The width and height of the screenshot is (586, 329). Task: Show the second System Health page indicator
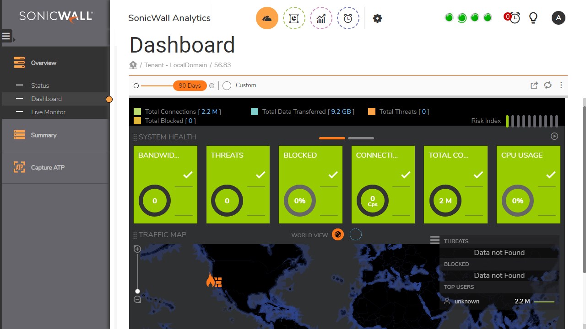click(x=361, y=138)
